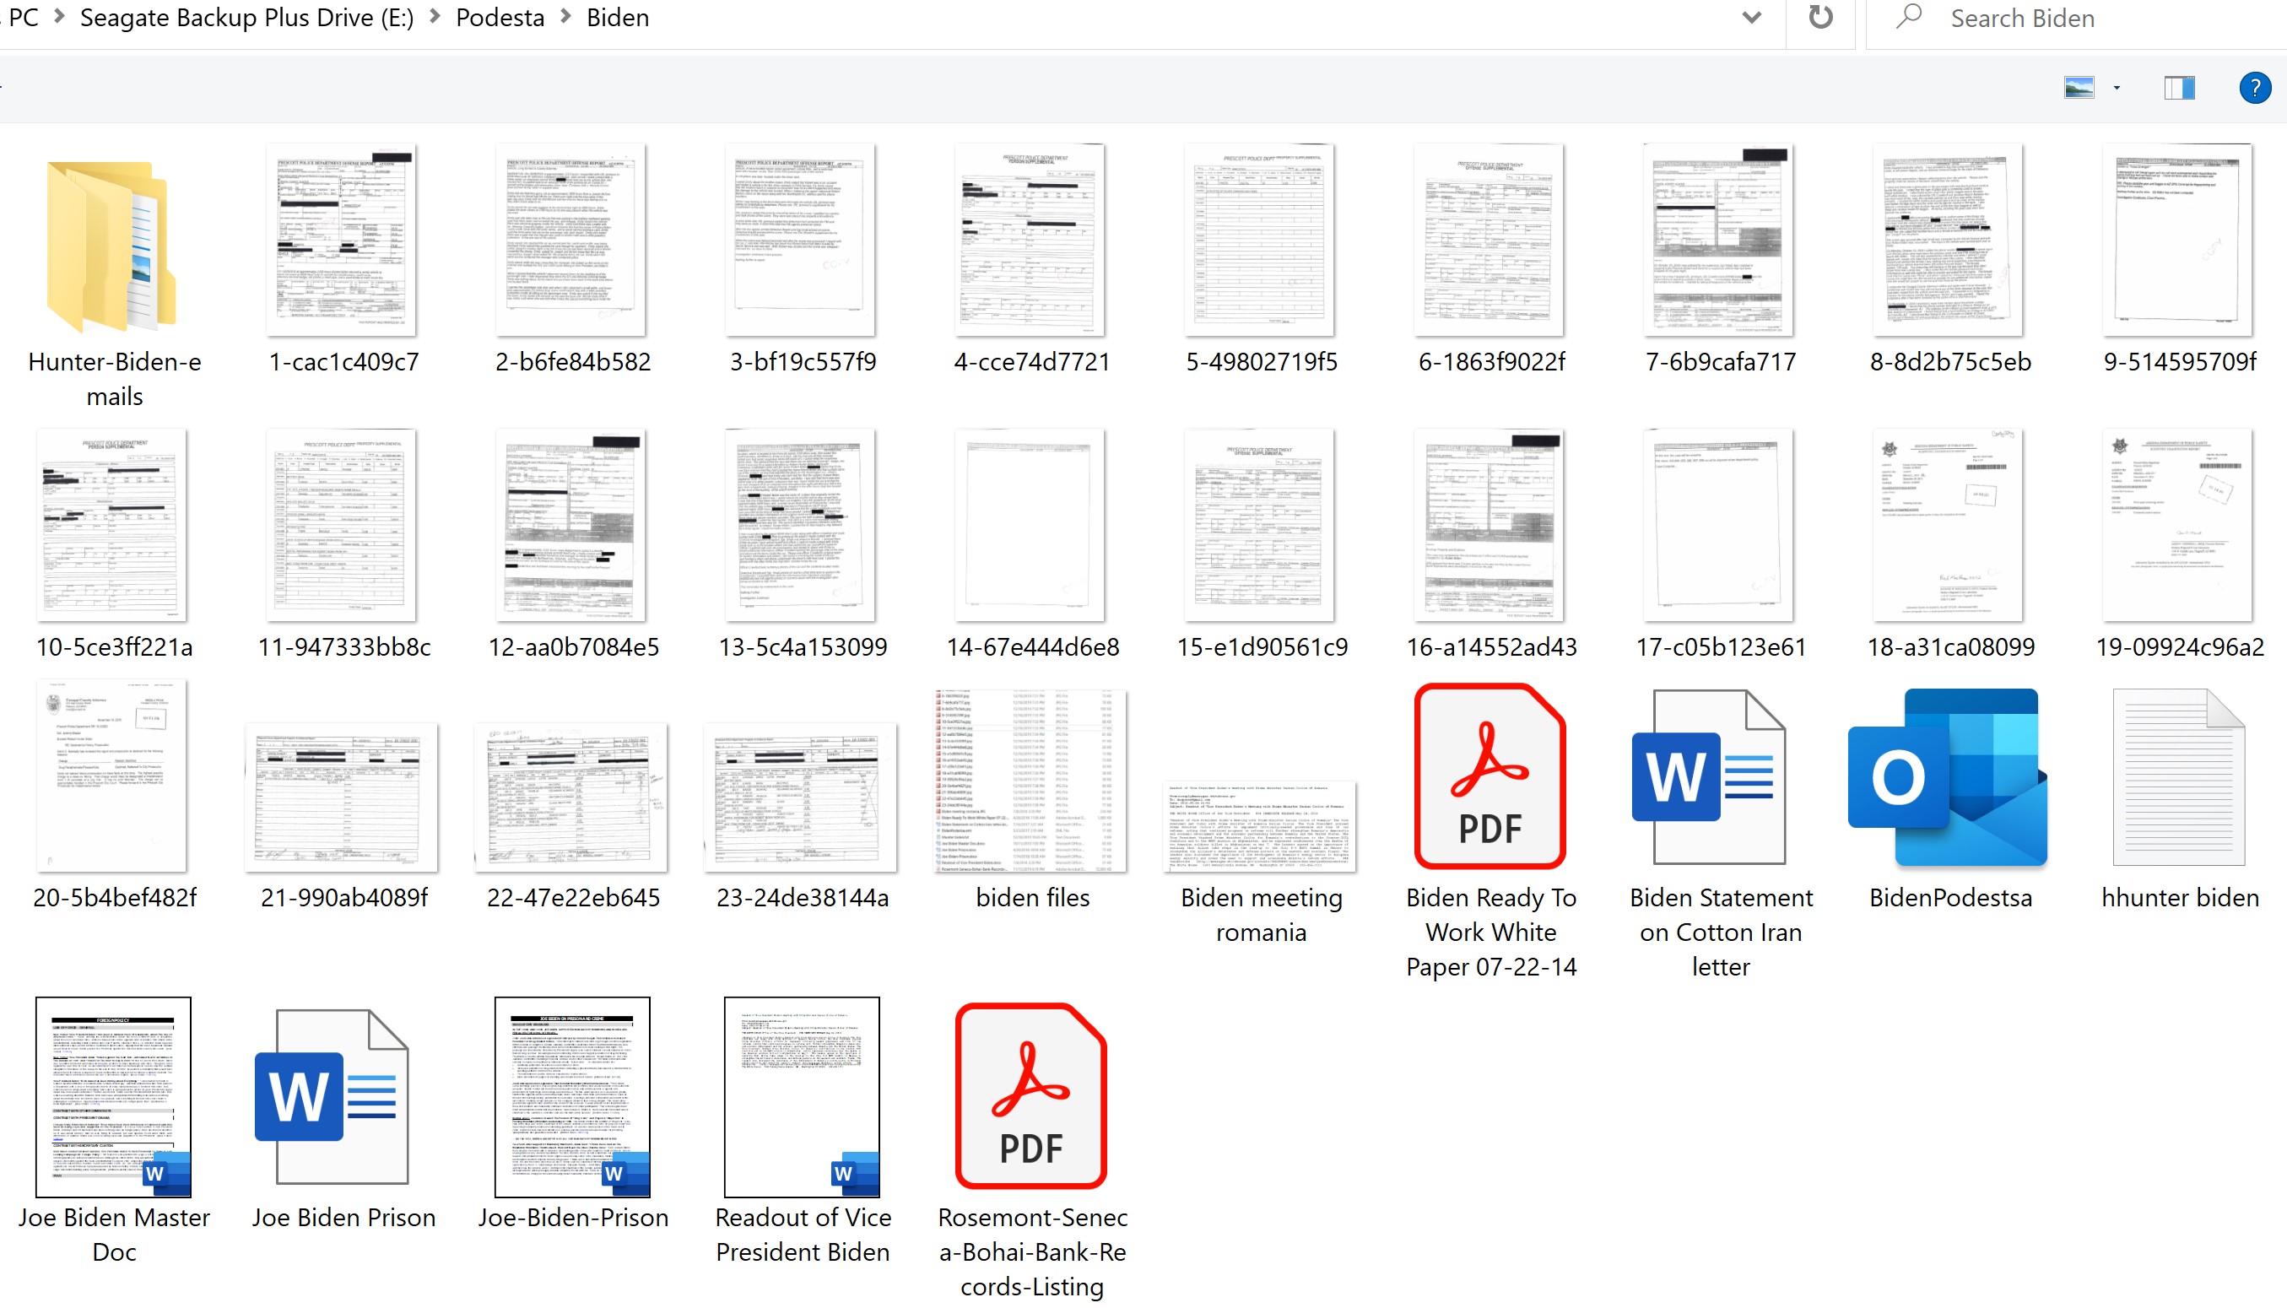Select thumbnail 10-5ce3ff221a
The height and width of the screenshot is (1308, 2287).
click(x=111, y=526)
